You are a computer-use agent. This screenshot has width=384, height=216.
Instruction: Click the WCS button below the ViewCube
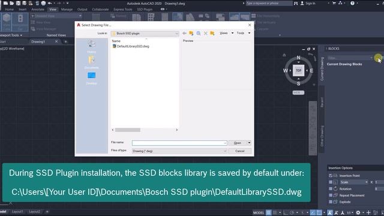coord(298,92)
